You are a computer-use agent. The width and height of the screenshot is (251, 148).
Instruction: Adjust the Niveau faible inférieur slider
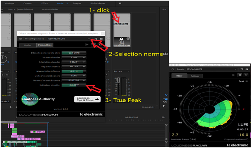[x=74, y=71]
